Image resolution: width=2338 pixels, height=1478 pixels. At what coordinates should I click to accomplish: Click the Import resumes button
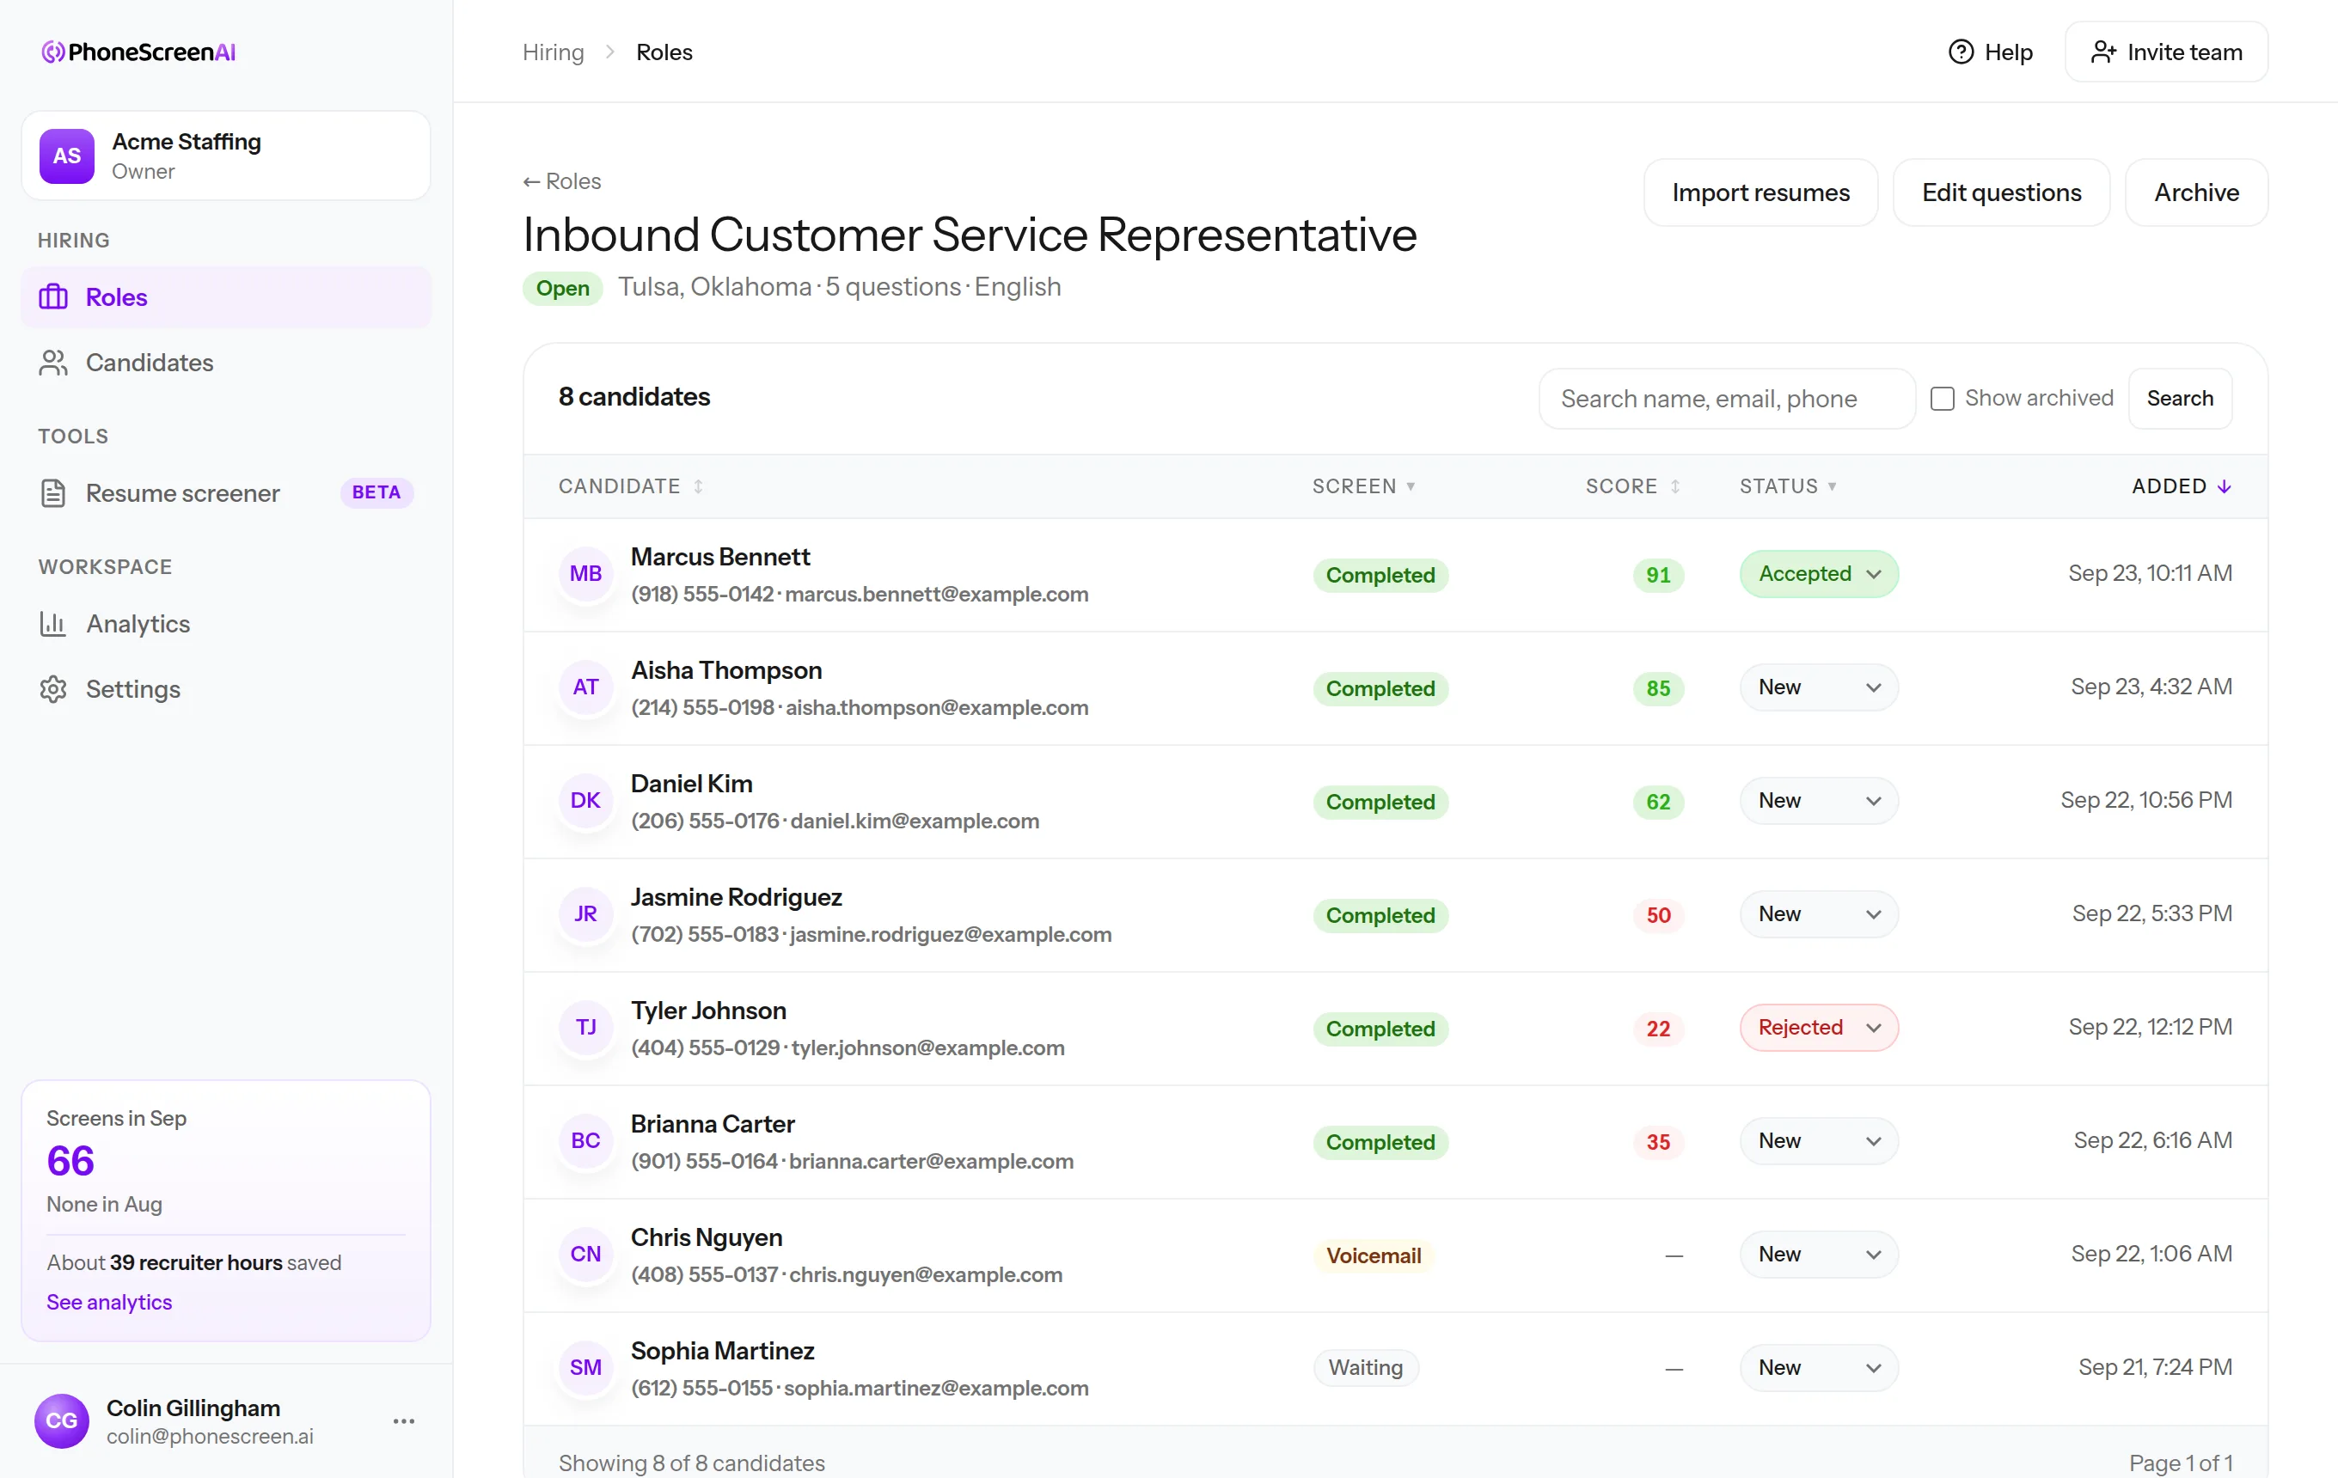point(1760,192)
